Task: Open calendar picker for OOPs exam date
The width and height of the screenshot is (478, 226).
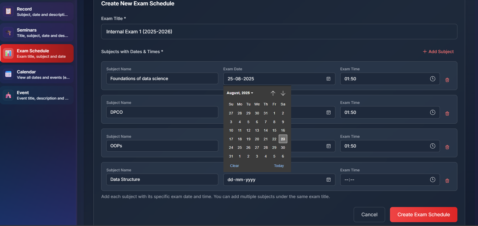Action: [328, 146]
